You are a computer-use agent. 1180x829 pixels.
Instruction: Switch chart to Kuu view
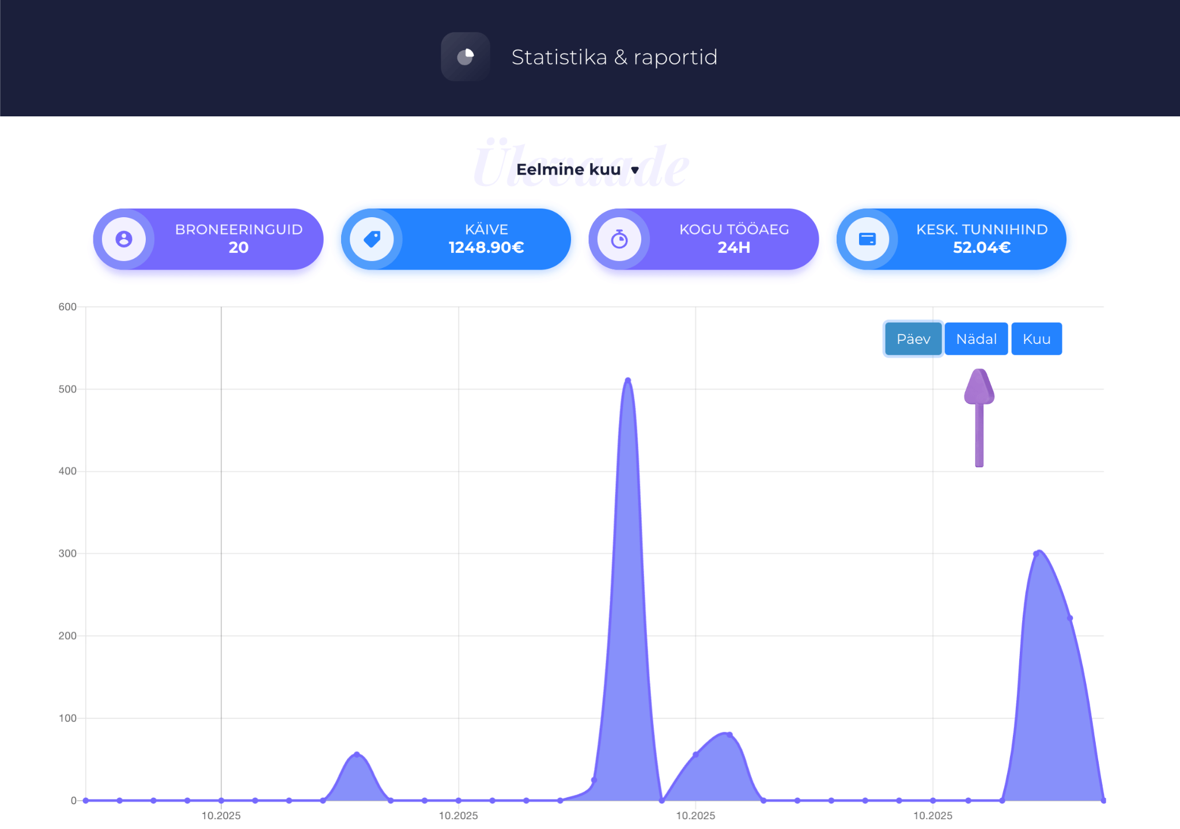coord(1036,339)
